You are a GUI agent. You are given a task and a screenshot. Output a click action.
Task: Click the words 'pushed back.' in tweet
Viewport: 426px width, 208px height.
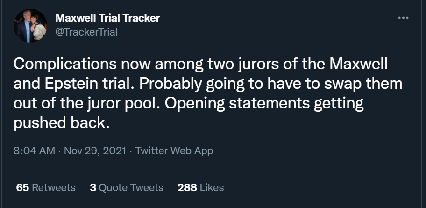(x=61, y=123)
